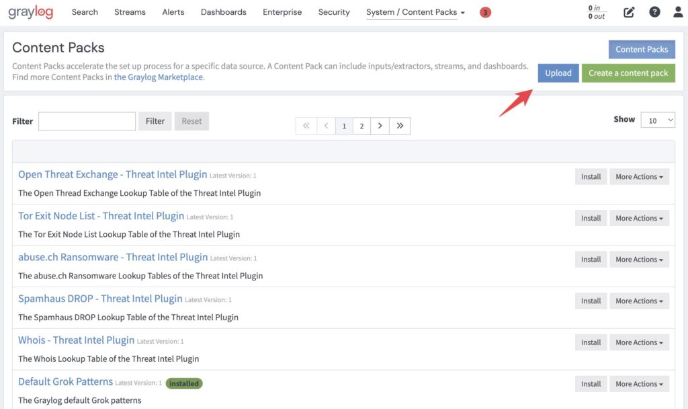Focus the Filter text input field
The image size is (688, 409).
coord(87,121)
